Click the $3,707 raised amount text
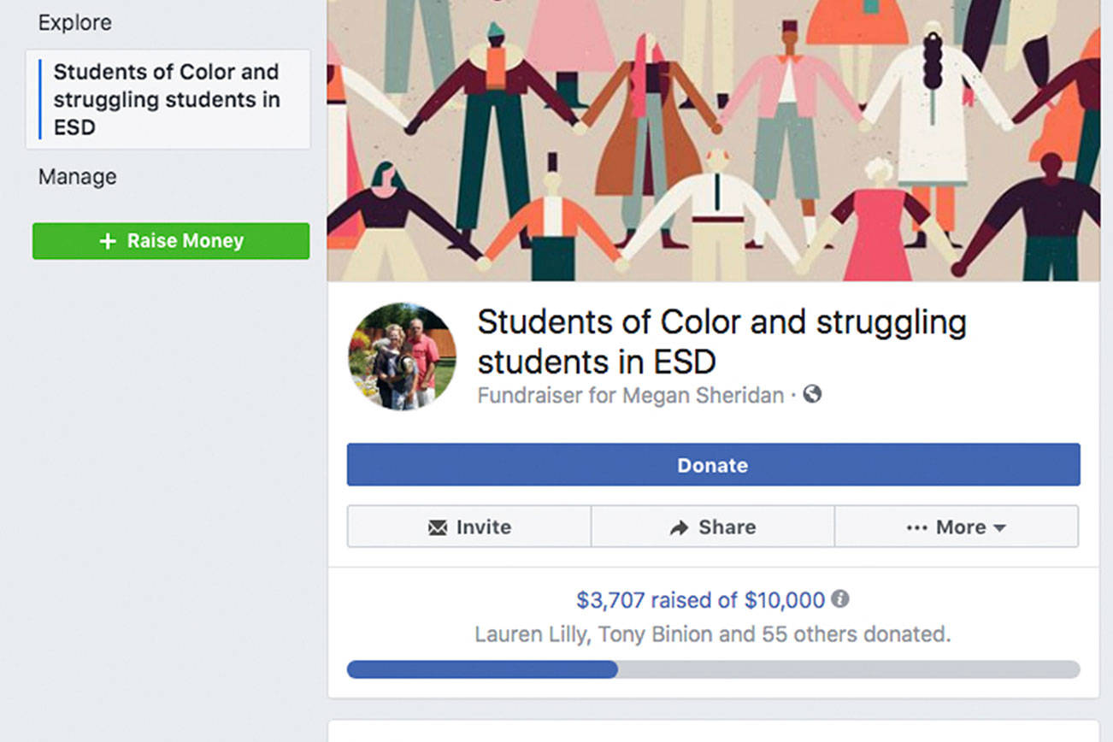Viewport: 1113px width, 742px height. (x=609, y=600)
